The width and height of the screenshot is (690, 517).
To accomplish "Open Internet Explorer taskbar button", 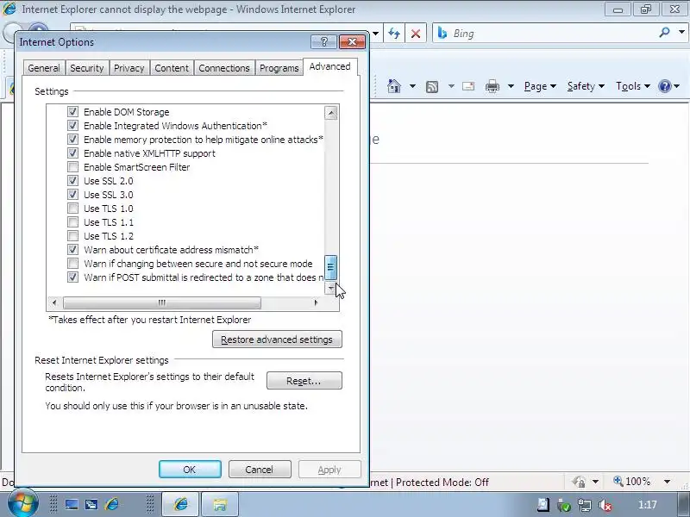I will pyautogui.click(x=181, y=504).
